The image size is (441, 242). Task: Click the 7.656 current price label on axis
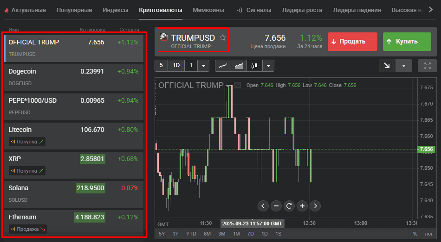[x=426, y=149]
